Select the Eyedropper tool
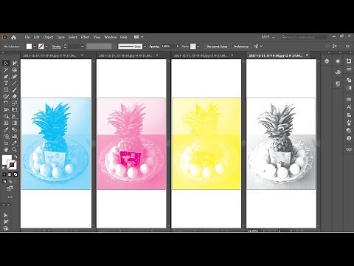 point(6,129)
